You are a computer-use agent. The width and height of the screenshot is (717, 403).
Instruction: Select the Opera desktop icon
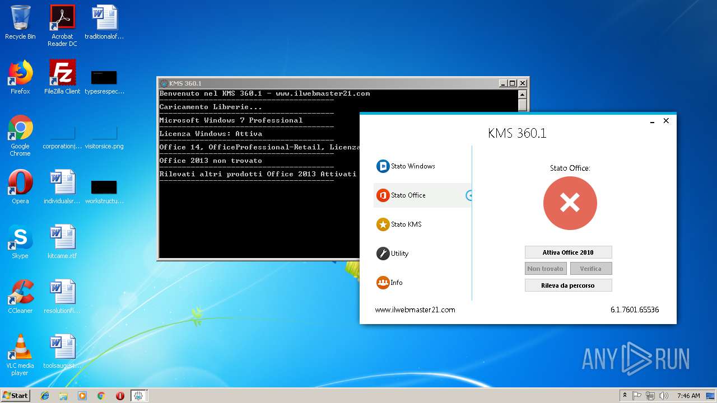click(20, 187)
